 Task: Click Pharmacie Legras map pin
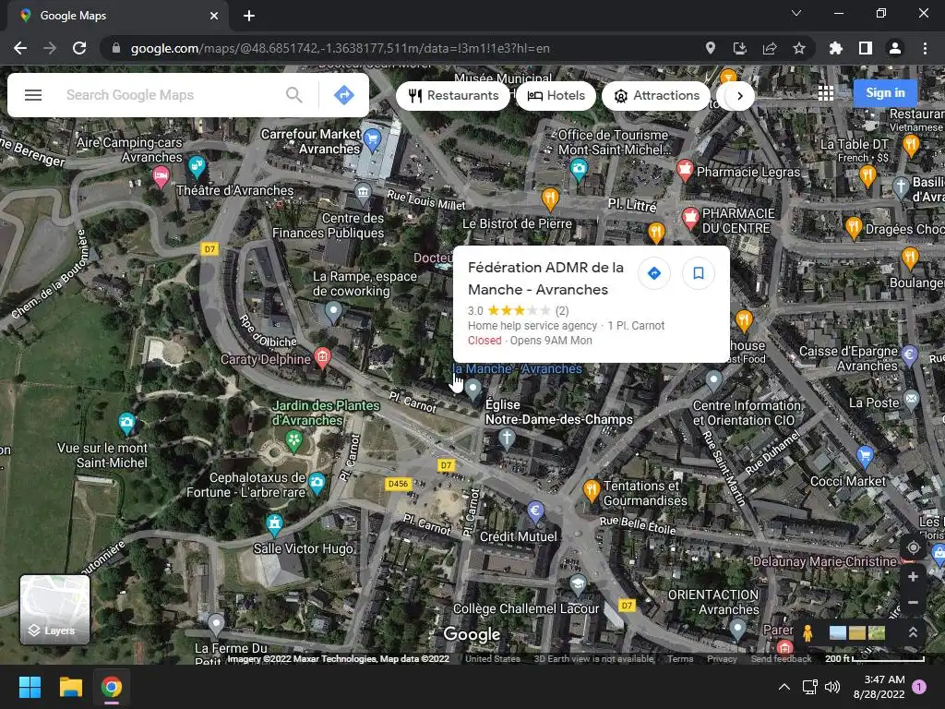tap(685, 171)
